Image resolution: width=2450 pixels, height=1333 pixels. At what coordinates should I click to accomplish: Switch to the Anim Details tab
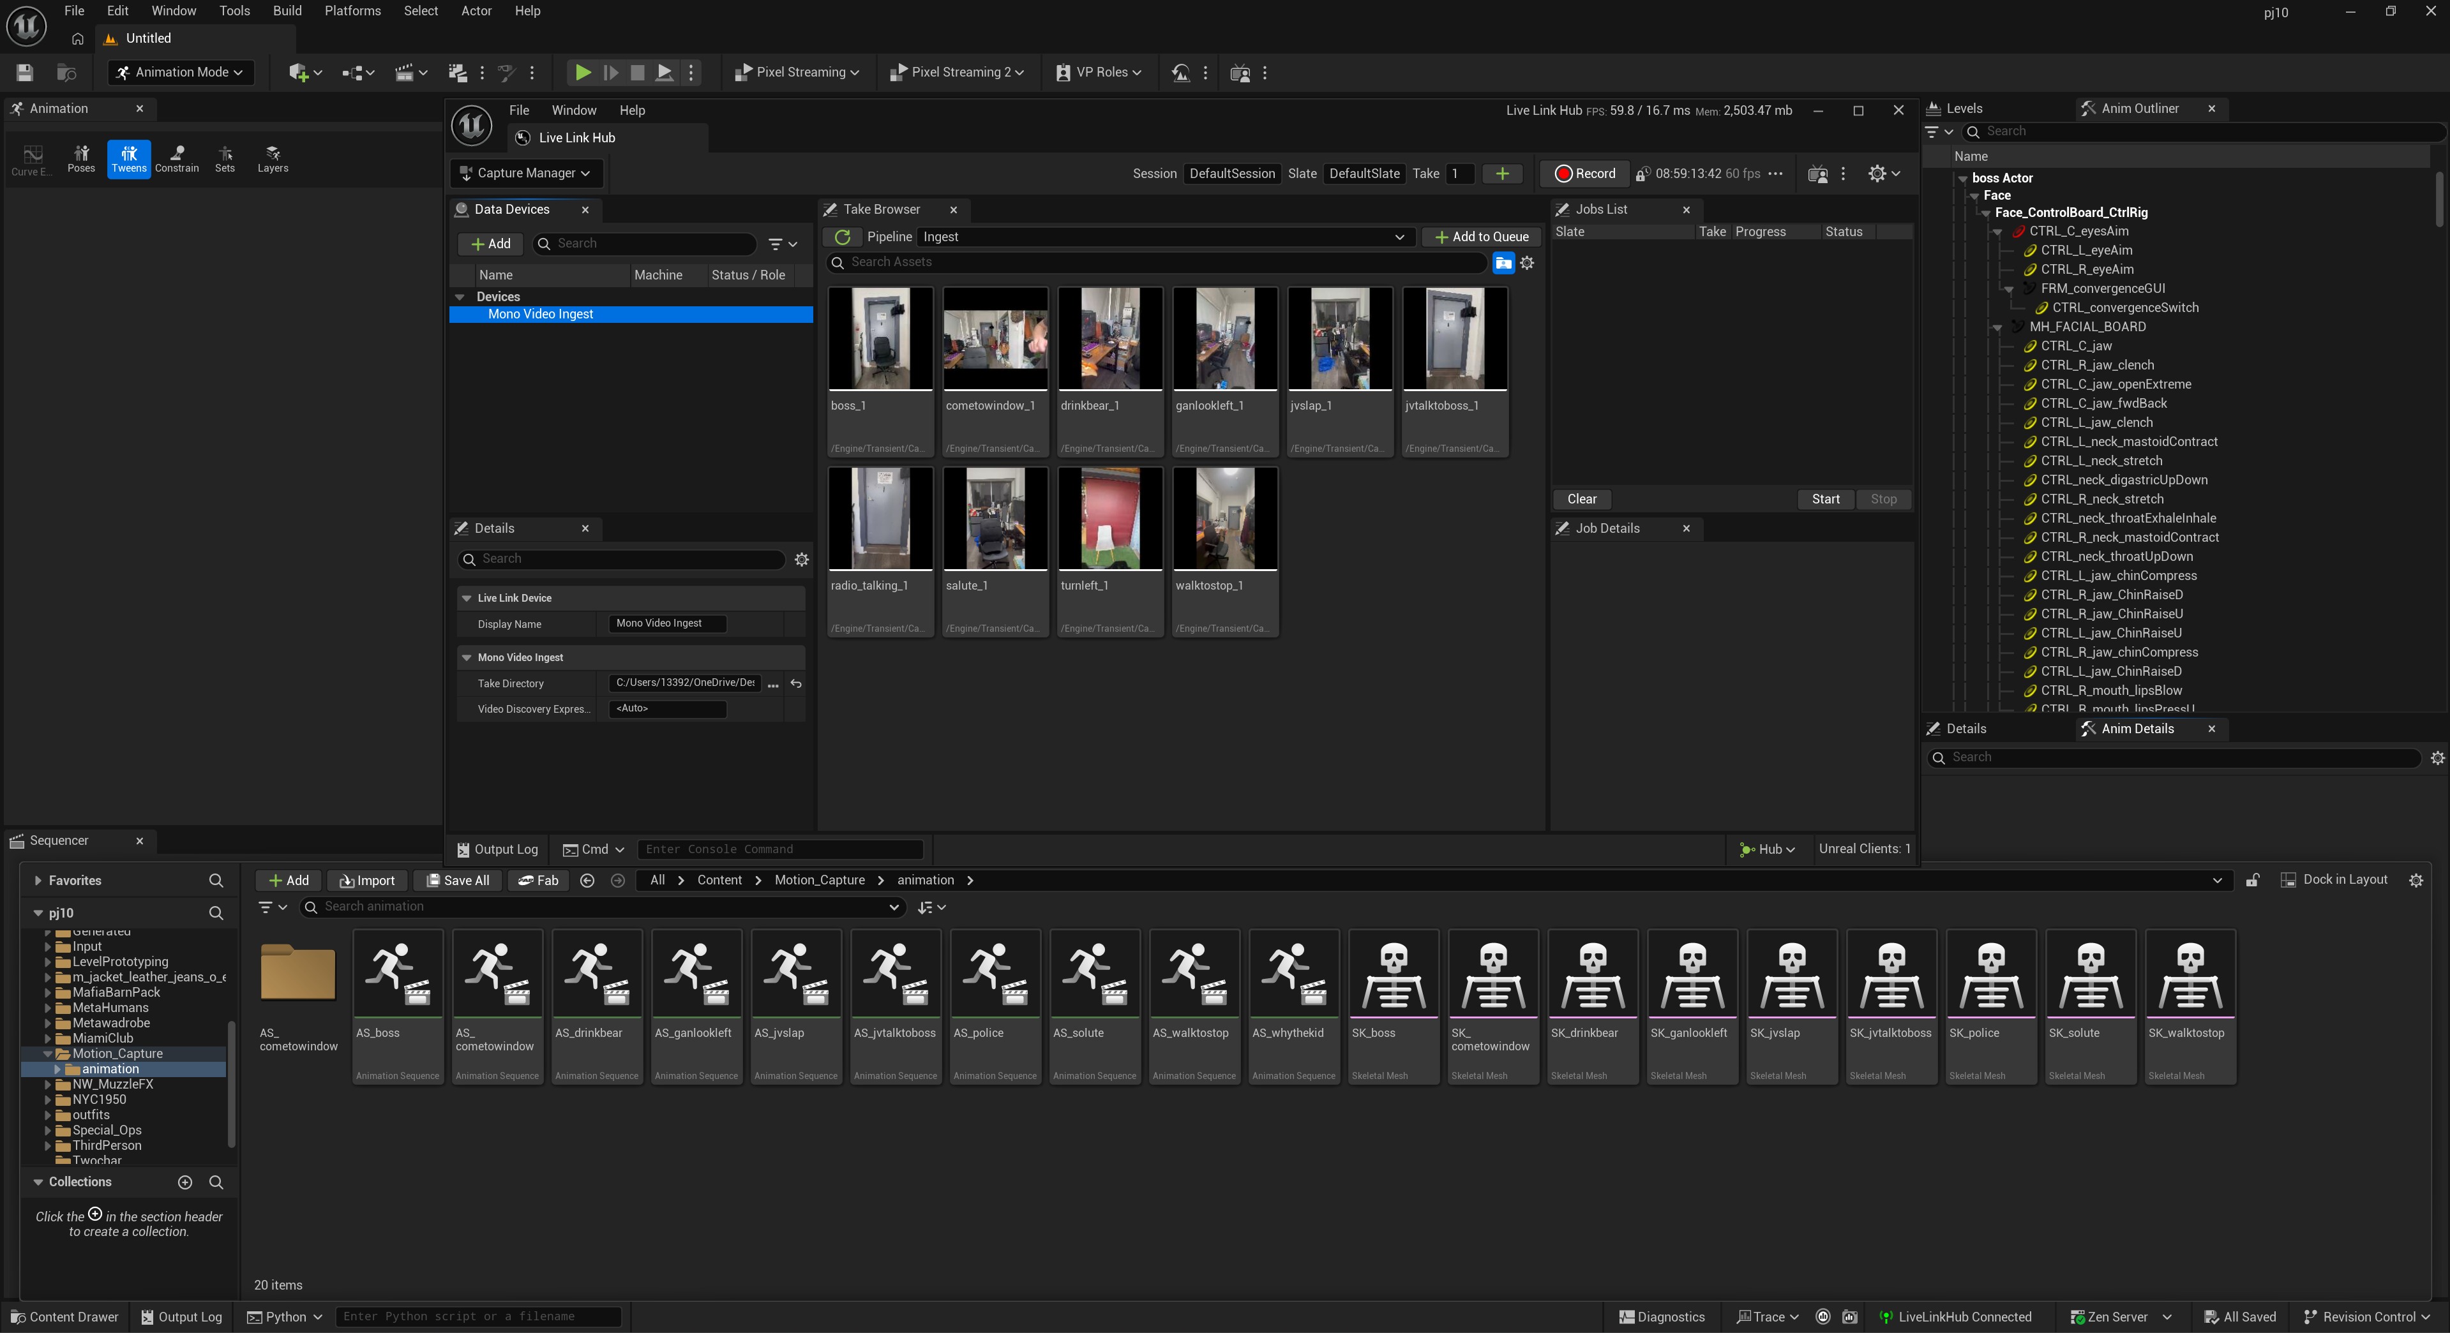(x=2137, y=728)
